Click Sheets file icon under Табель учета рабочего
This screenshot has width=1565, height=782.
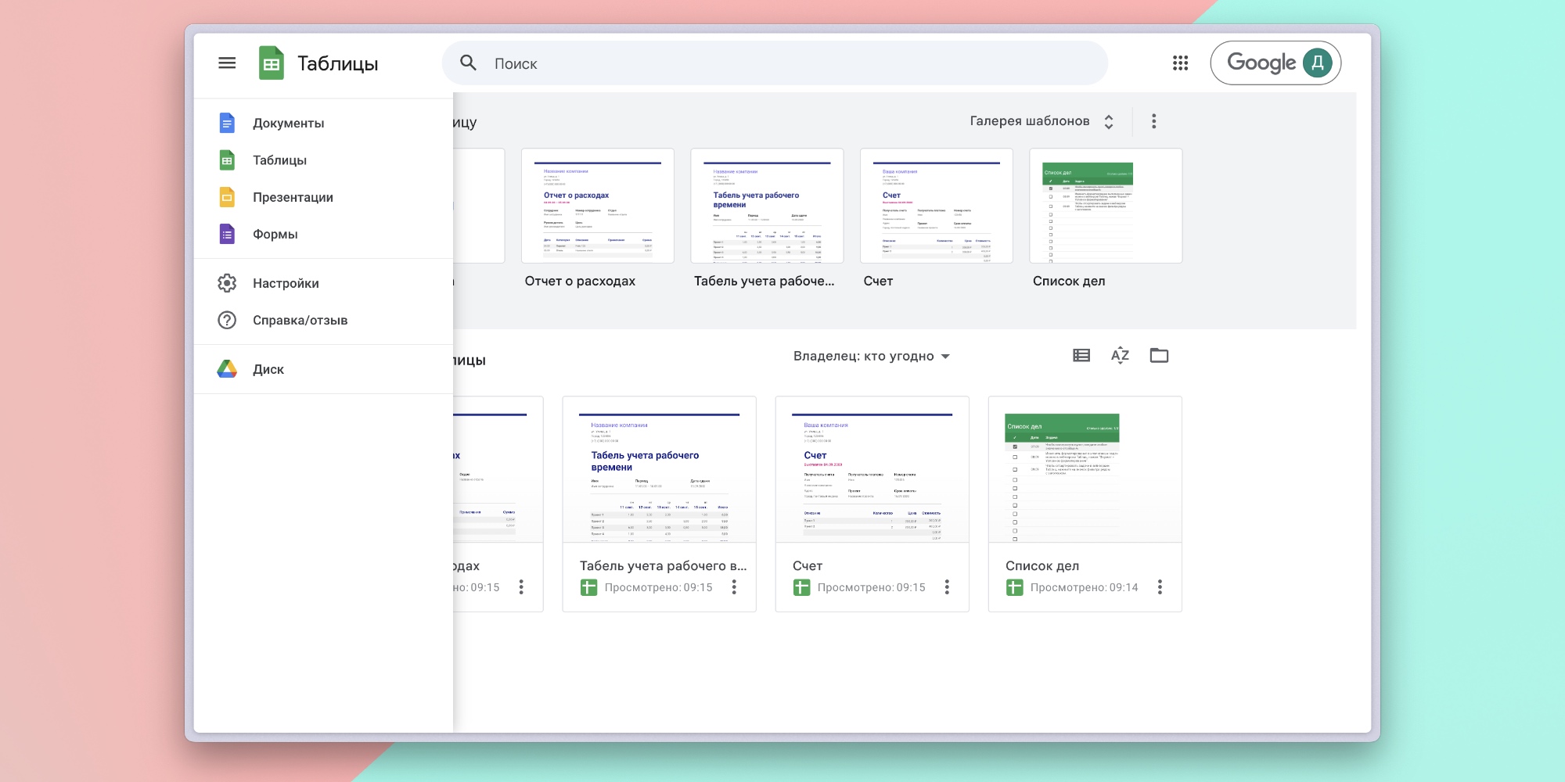pos(588,587)
